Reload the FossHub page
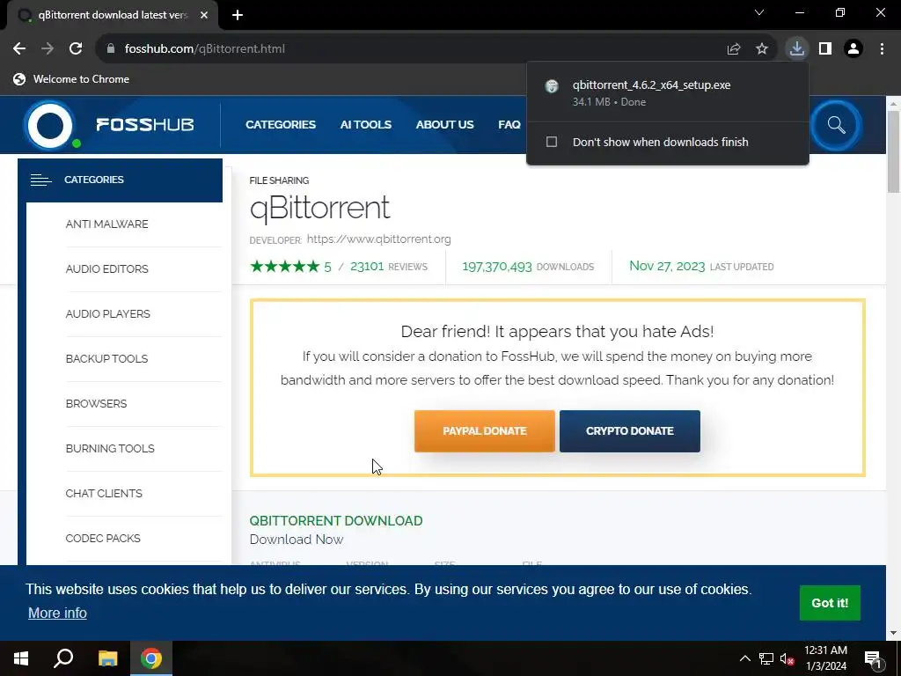The image size is (901, 676). [76, 49]
